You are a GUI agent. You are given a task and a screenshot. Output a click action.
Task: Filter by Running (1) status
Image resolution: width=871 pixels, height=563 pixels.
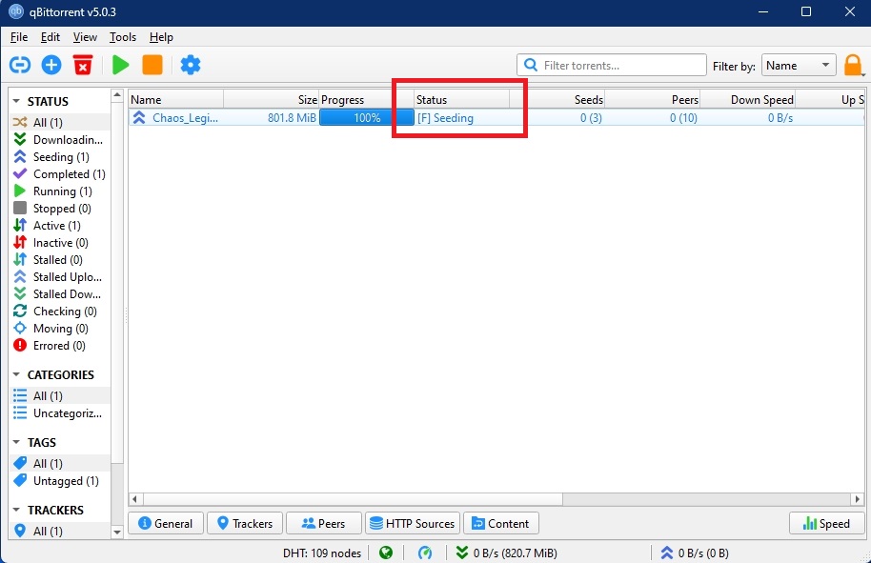(60, 191)
